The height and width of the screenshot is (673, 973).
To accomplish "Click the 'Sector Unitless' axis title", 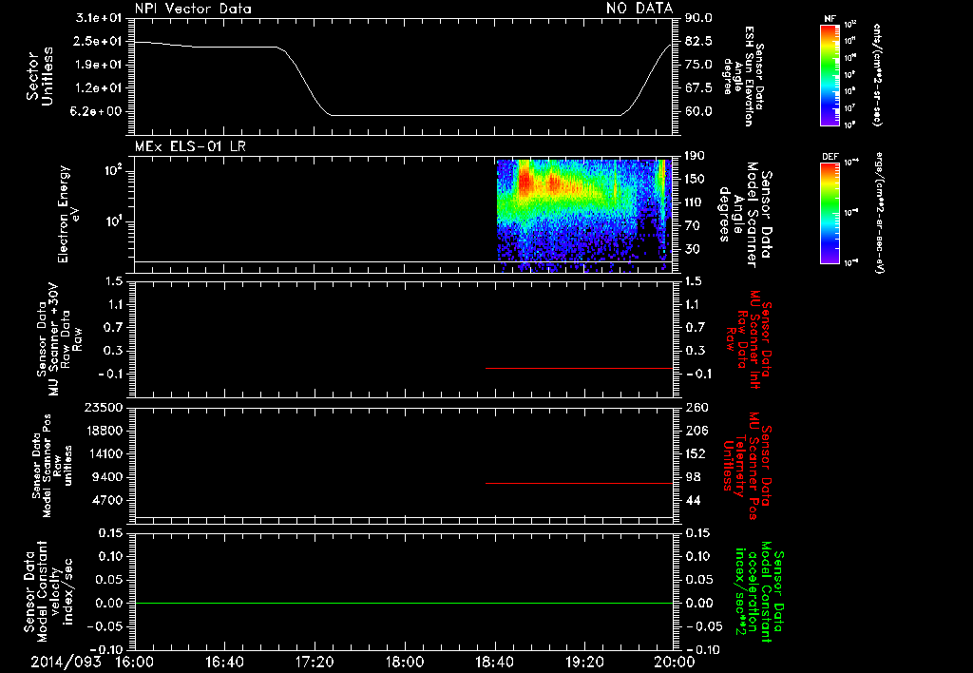I will (39, 76).
